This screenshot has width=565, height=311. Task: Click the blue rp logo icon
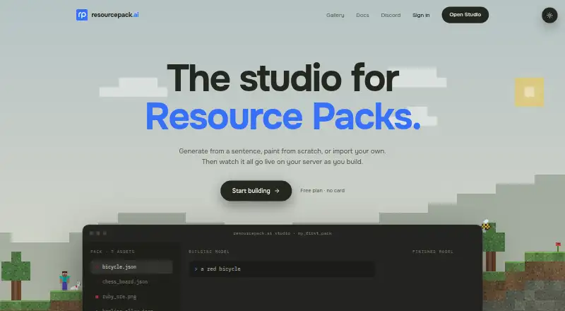point(82,15)
